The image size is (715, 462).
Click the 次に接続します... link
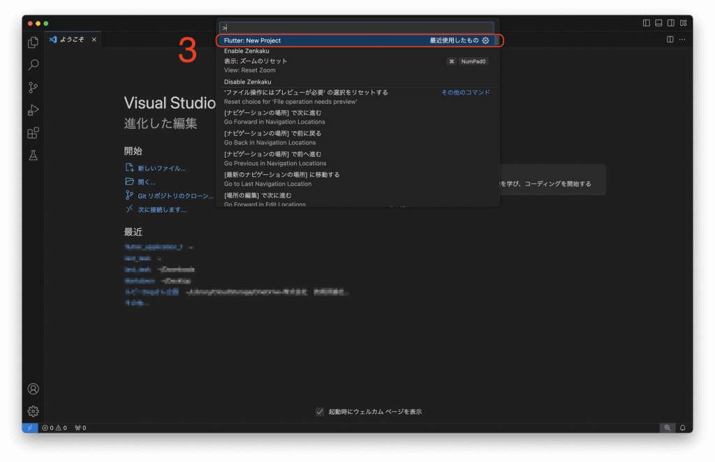pos(162,210)
